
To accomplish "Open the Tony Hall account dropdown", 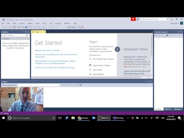I will [174, 23].
